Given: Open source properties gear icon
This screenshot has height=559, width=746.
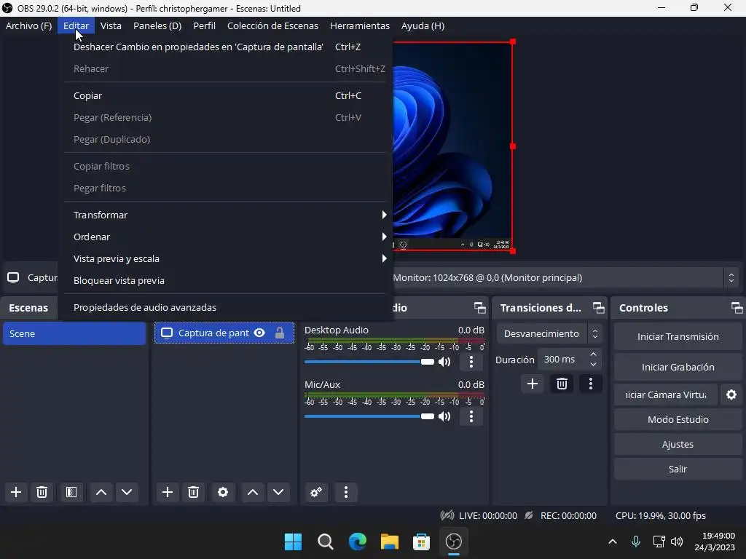Looking at the screenshot, I should point(223,492).
